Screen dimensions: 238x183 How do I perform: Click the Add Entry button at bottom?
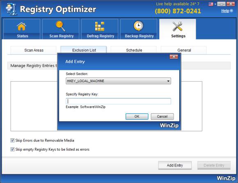click(x=175, y=165)
